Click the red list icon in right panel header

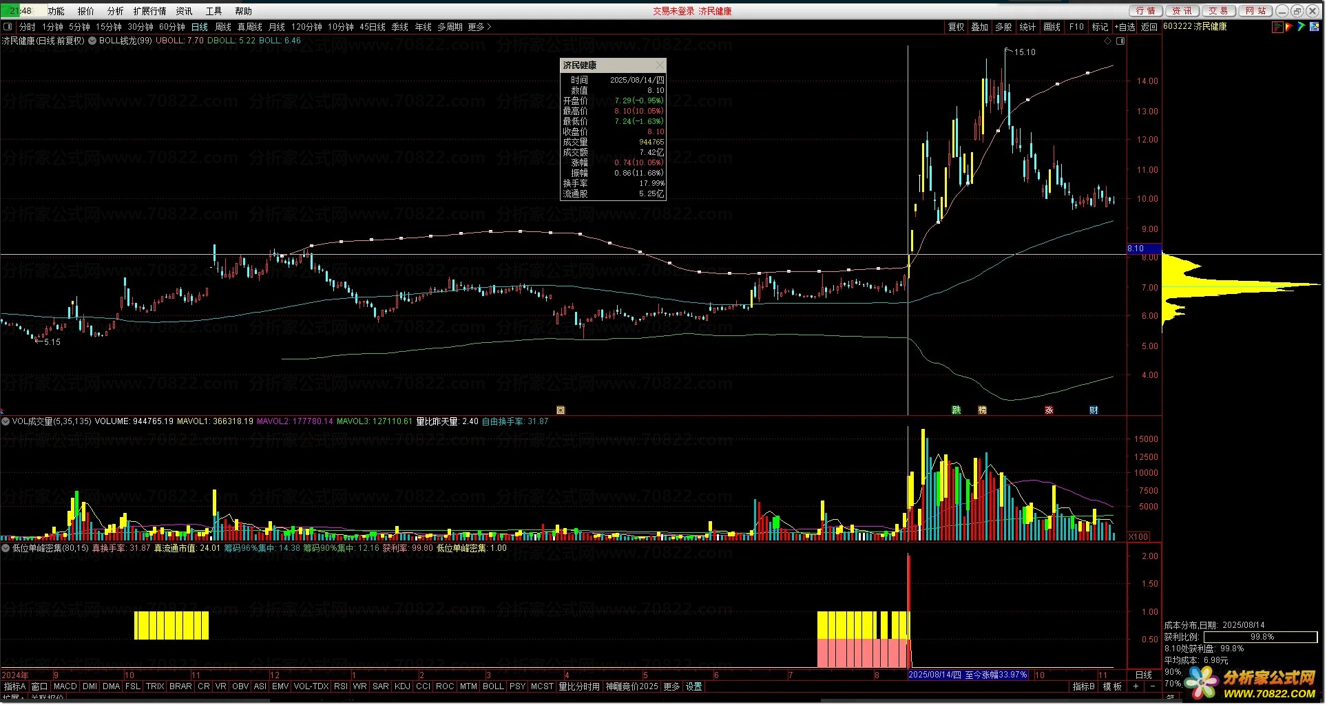coord(1278,27)
